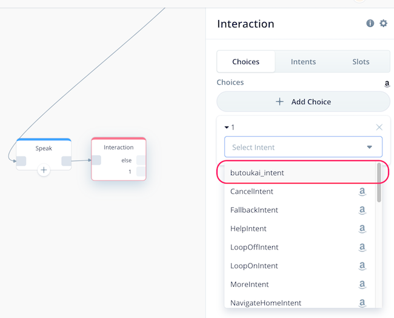Remove choice 1 with the X icon

(x=379, y=127)
